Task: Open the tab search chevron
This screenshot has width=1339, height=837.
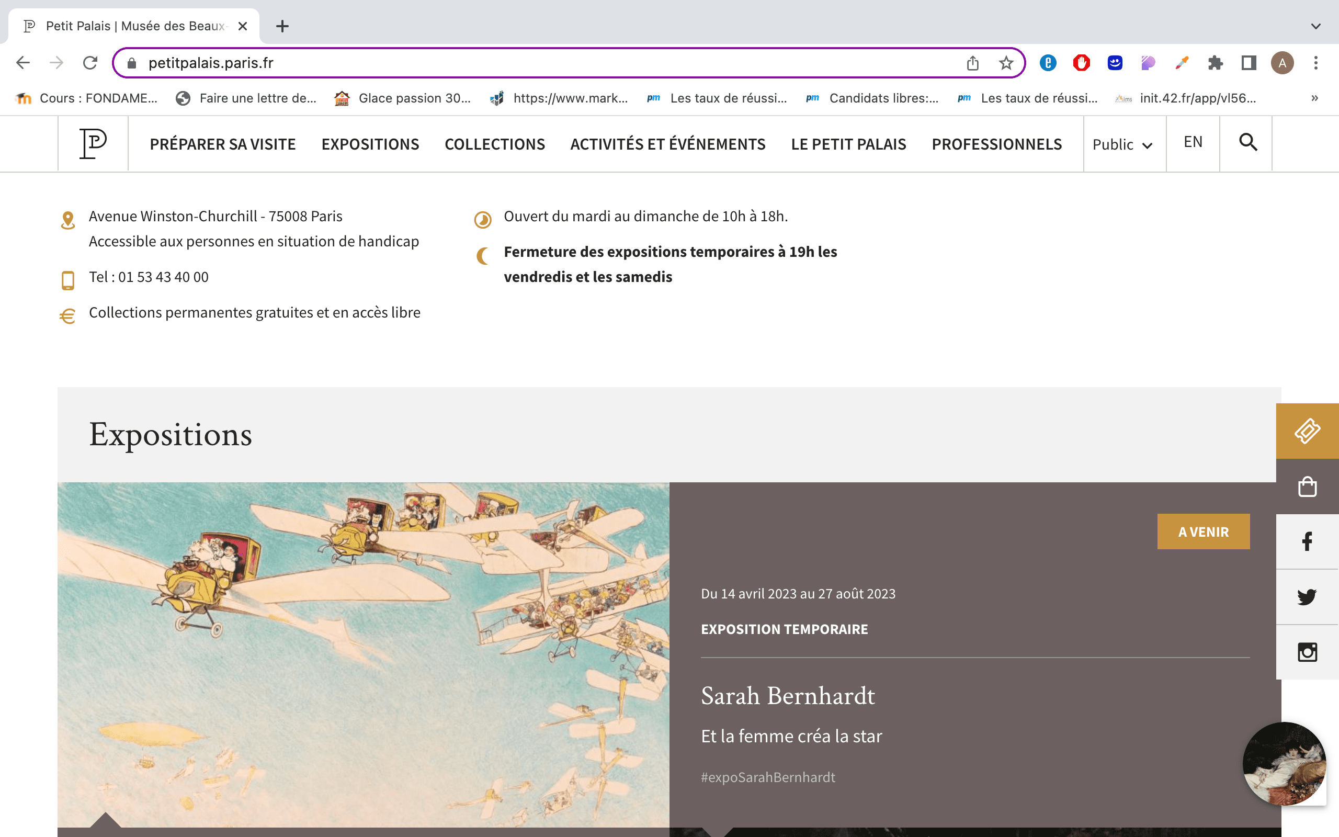Action: tap(1316, 26)
